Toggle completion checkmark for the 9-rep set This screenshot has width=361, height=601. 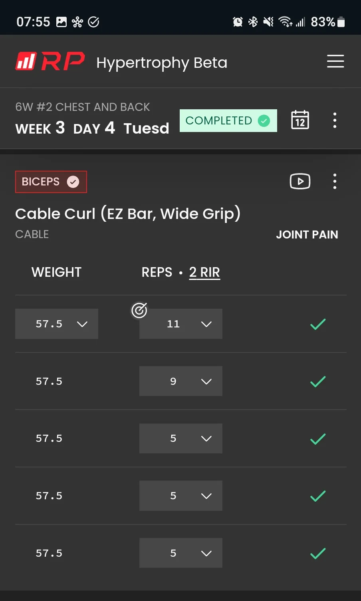pyautogui.click(x=318, y=381)
